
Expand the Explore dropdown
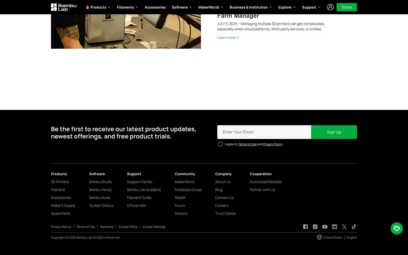287,7
